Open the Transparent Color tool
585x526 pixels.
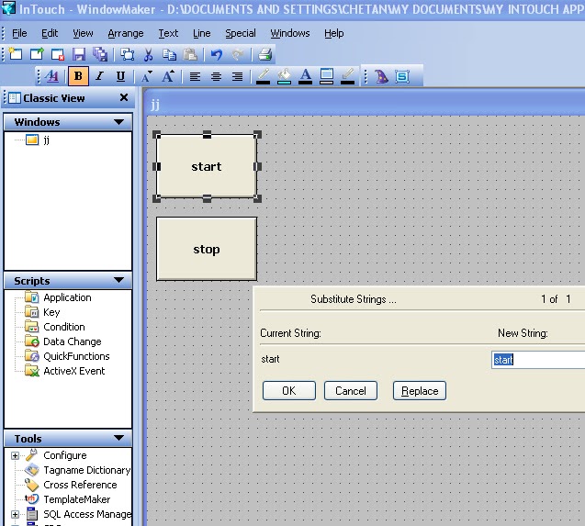tap(347, 76)
